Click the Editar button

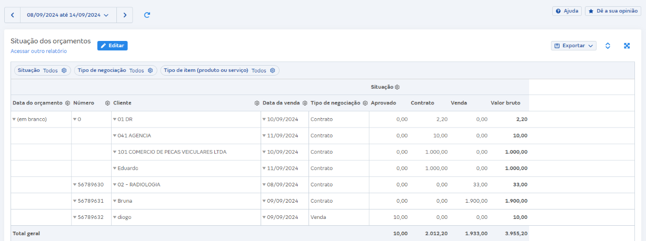tap(112, 46)
